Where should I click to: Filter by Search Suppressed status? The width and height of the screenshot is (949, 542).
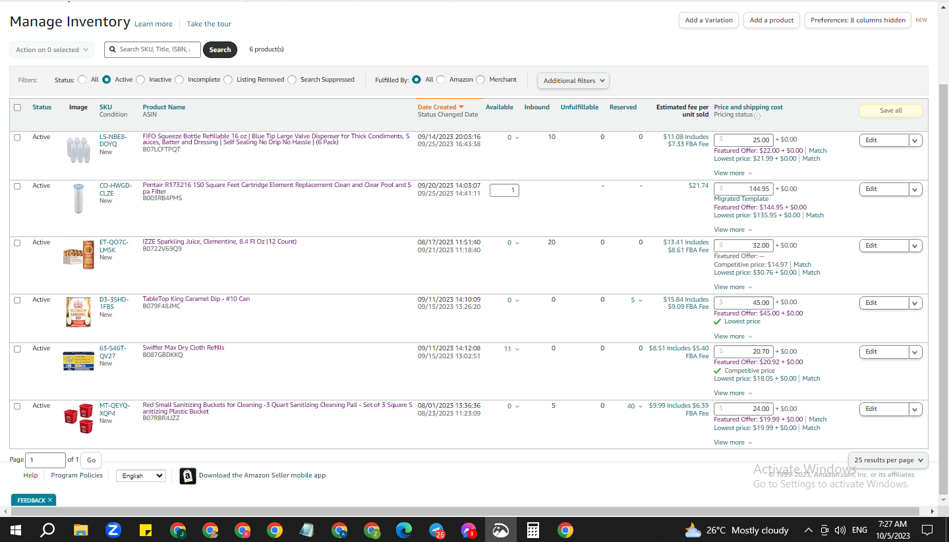[x=292, y=80]
